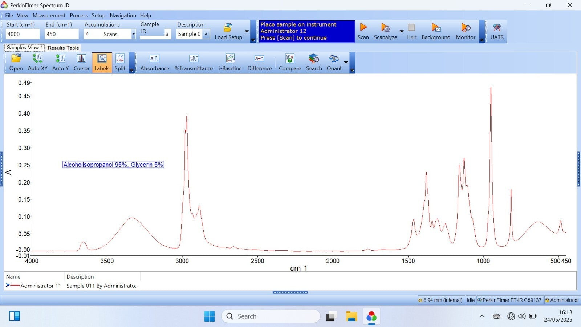Click the Start (cm-1) input field
This screenshot has height=327, width=581.
pyautogui.click(x=23, y=34)
